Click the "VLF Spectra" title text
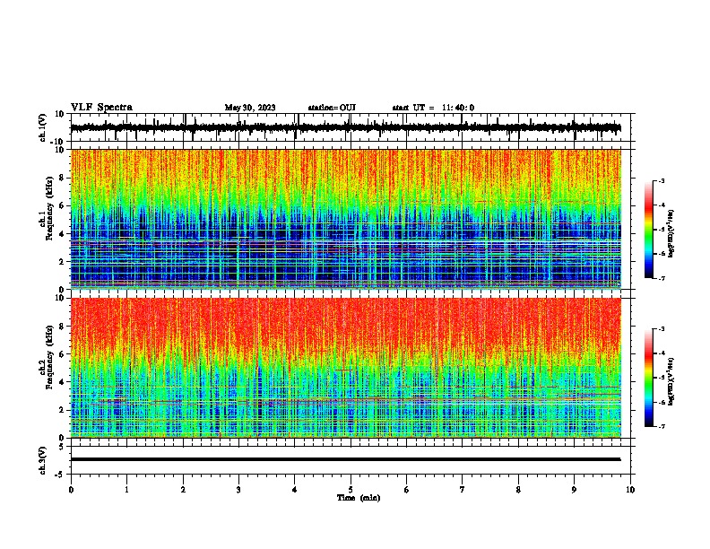Screen dimensions: 710x549 [101, 108]
